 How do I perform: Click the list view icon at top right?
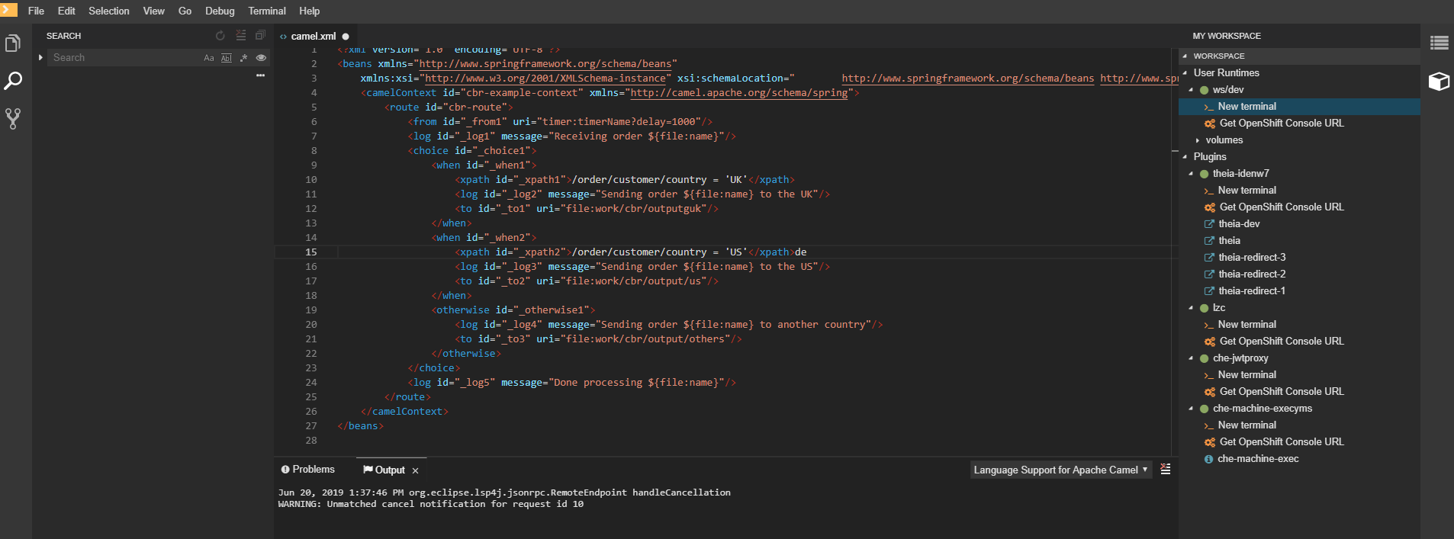coord(1439,43)
